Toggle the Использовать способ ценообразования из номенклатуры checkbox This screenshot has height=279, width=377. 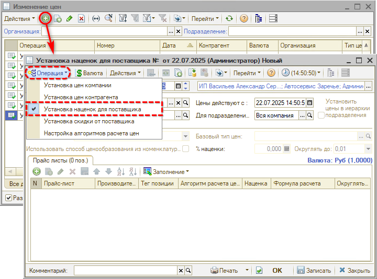pos(185,149)
